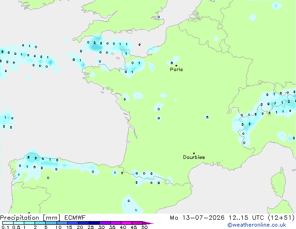Click the Dourbies dot marker
This screenshot has width=296, height=229.
[x=194, y=153]
